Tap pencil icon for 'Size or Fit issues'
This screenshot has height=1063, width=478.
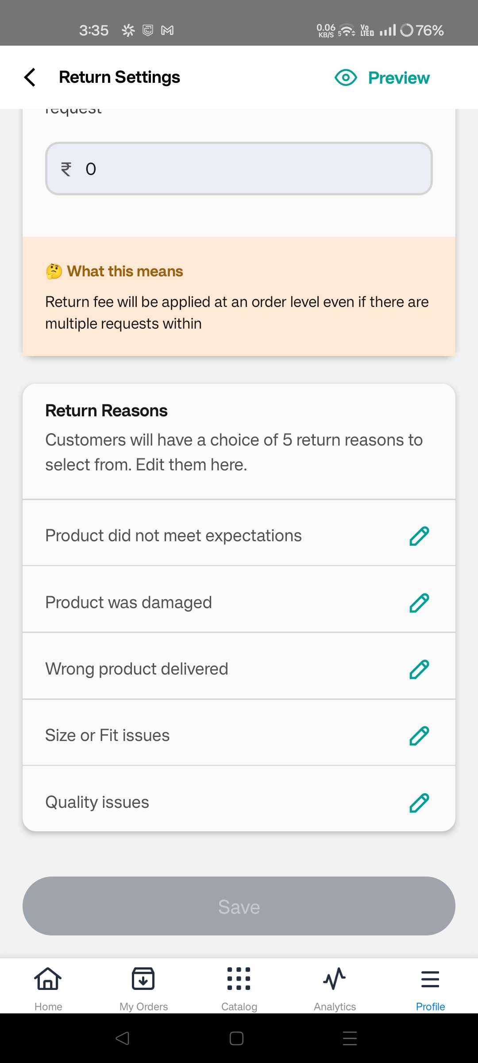pos(419,736)
